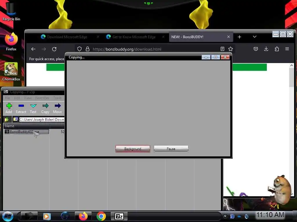The image size is (297, 222).
Task: Click the 7-Zip Move toolbar icon
Action: click(x=57, y=108)
